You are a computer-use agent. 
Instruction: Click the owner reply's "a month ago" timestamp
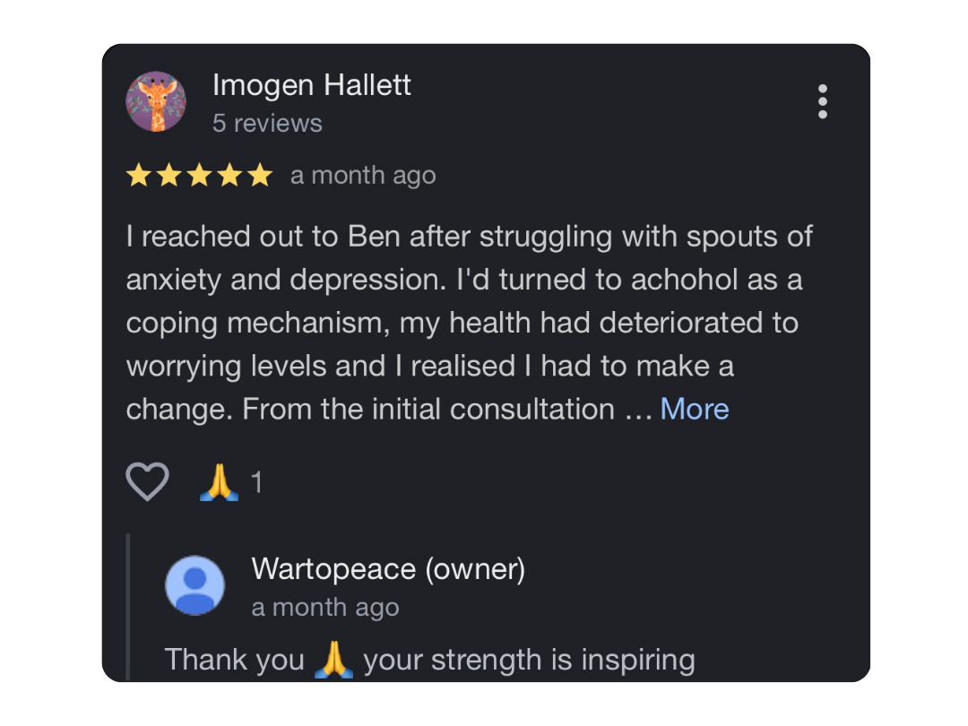point(325,608)
